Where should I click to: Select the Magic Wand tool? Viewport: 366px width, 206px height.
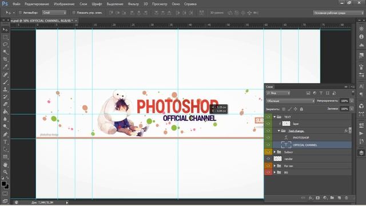5,52
